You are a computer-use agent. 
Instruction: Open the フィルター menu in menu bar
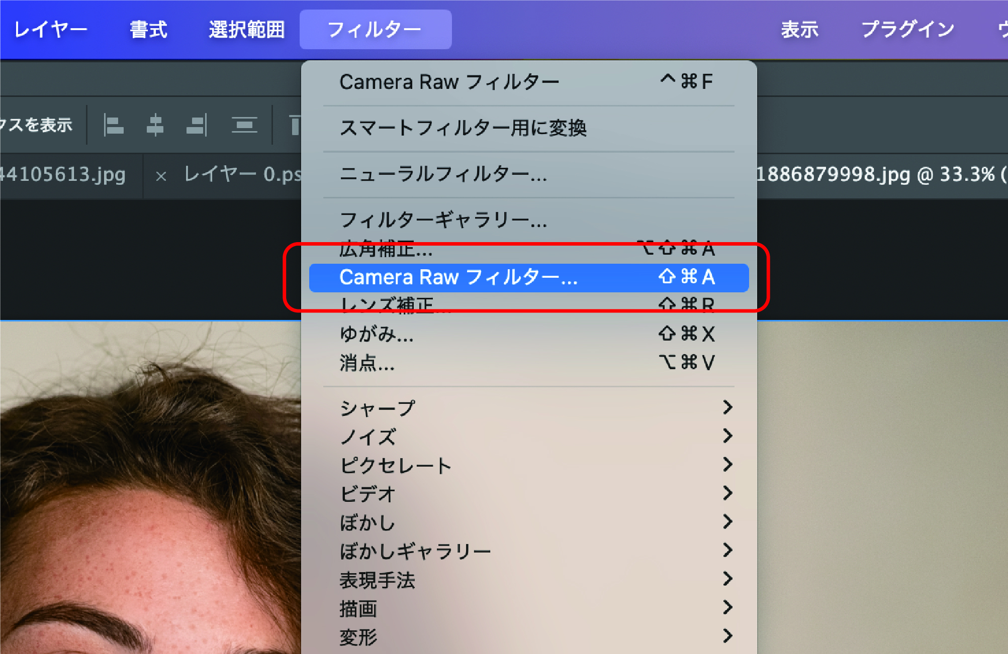375,30
